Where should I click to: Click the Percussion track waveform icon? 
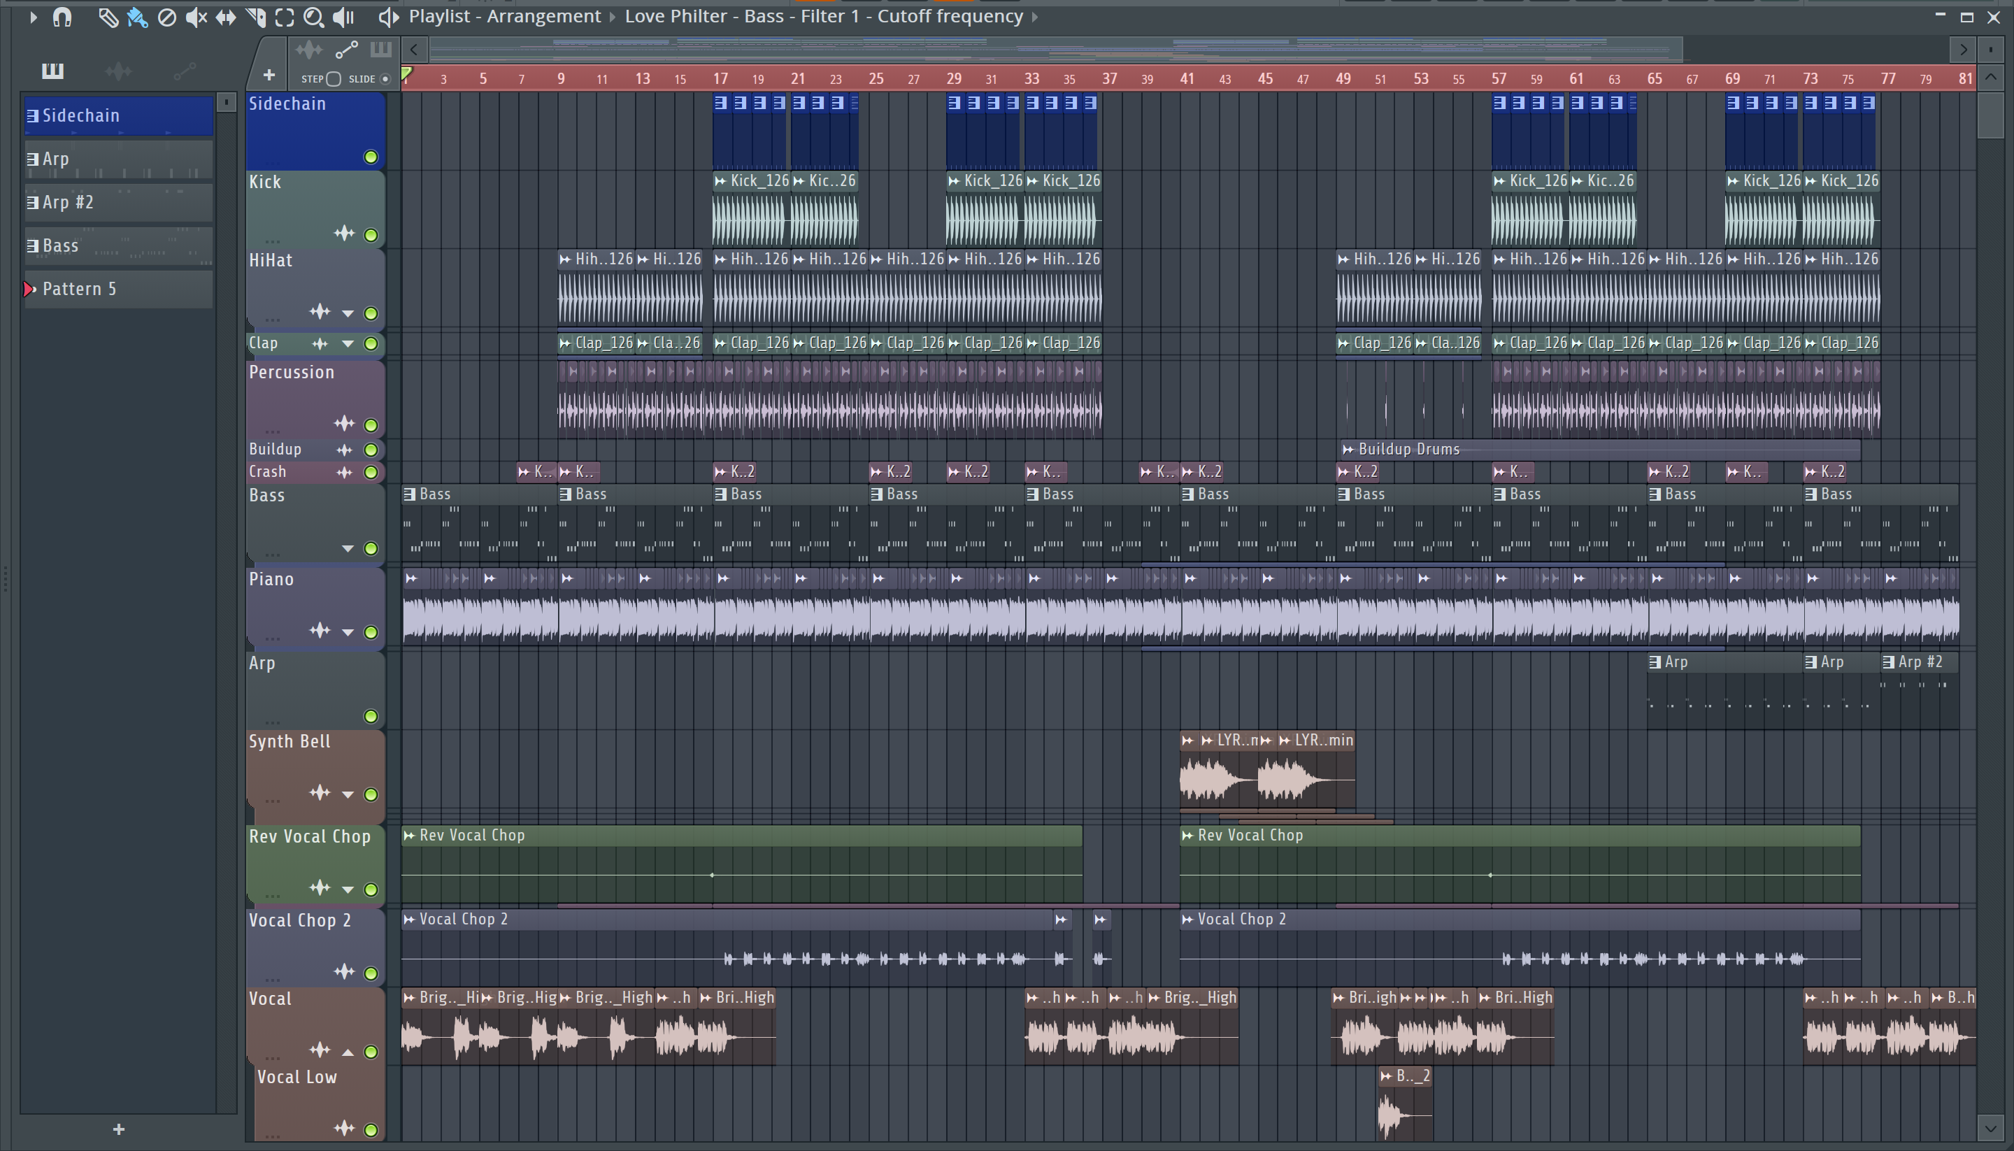tap(344, 424)
